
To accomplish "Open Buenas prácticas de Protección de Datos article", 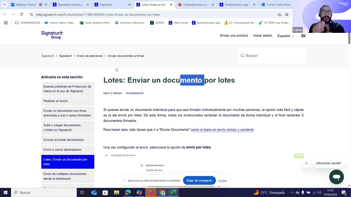I will coord(68,89).
